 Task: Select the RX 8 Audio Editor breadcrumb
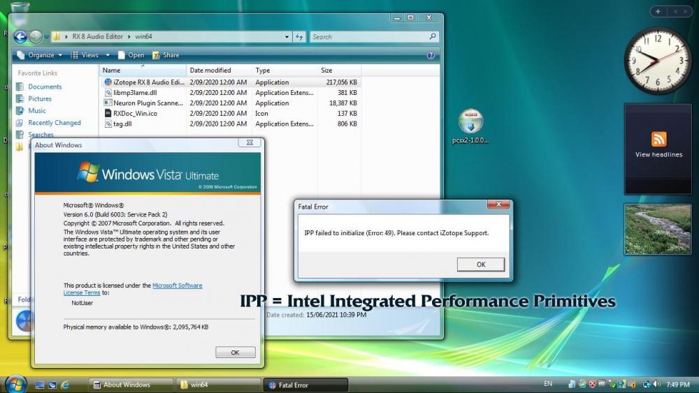point(98,36)
